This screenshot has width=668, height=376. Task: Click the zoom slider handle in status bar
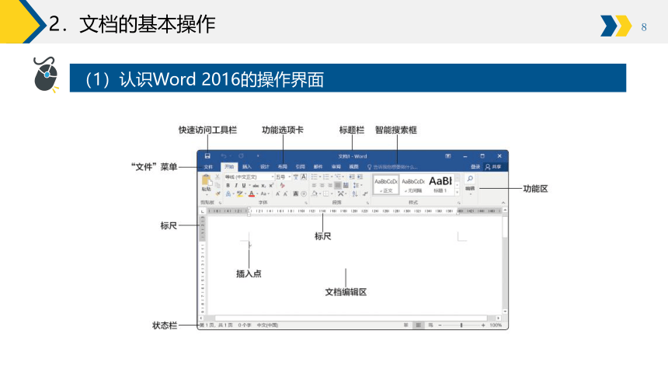(x=461, y=326)
